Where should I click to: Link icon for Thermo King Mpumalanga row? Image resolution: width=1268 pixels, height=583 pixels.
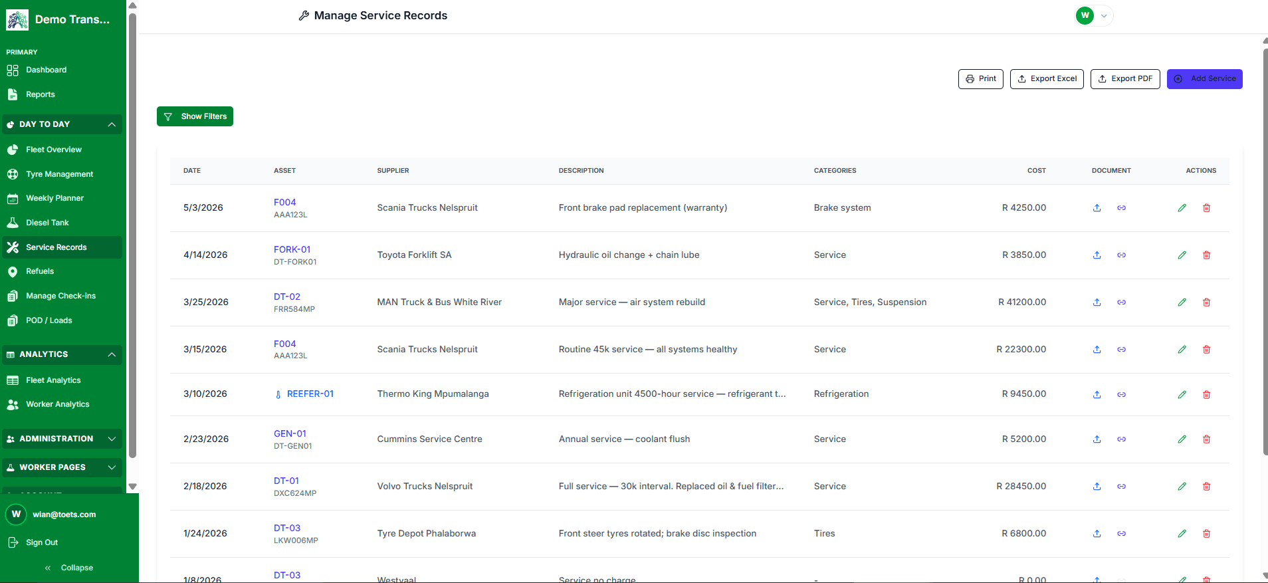click(x=1121, y=395)
